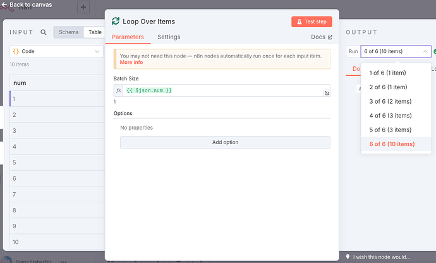
Task: Collapse the Run selector dropdown
Action: pyautogui.click(x=396, y=51)
